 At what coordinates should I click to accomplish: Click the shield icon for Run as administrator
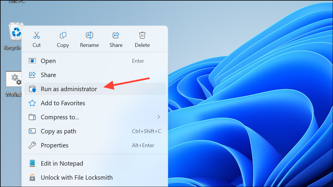(32, 89)
